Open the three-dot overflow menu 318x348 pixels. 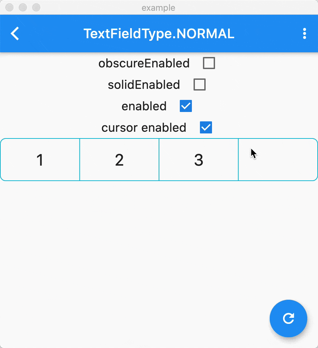coord(305,34)
